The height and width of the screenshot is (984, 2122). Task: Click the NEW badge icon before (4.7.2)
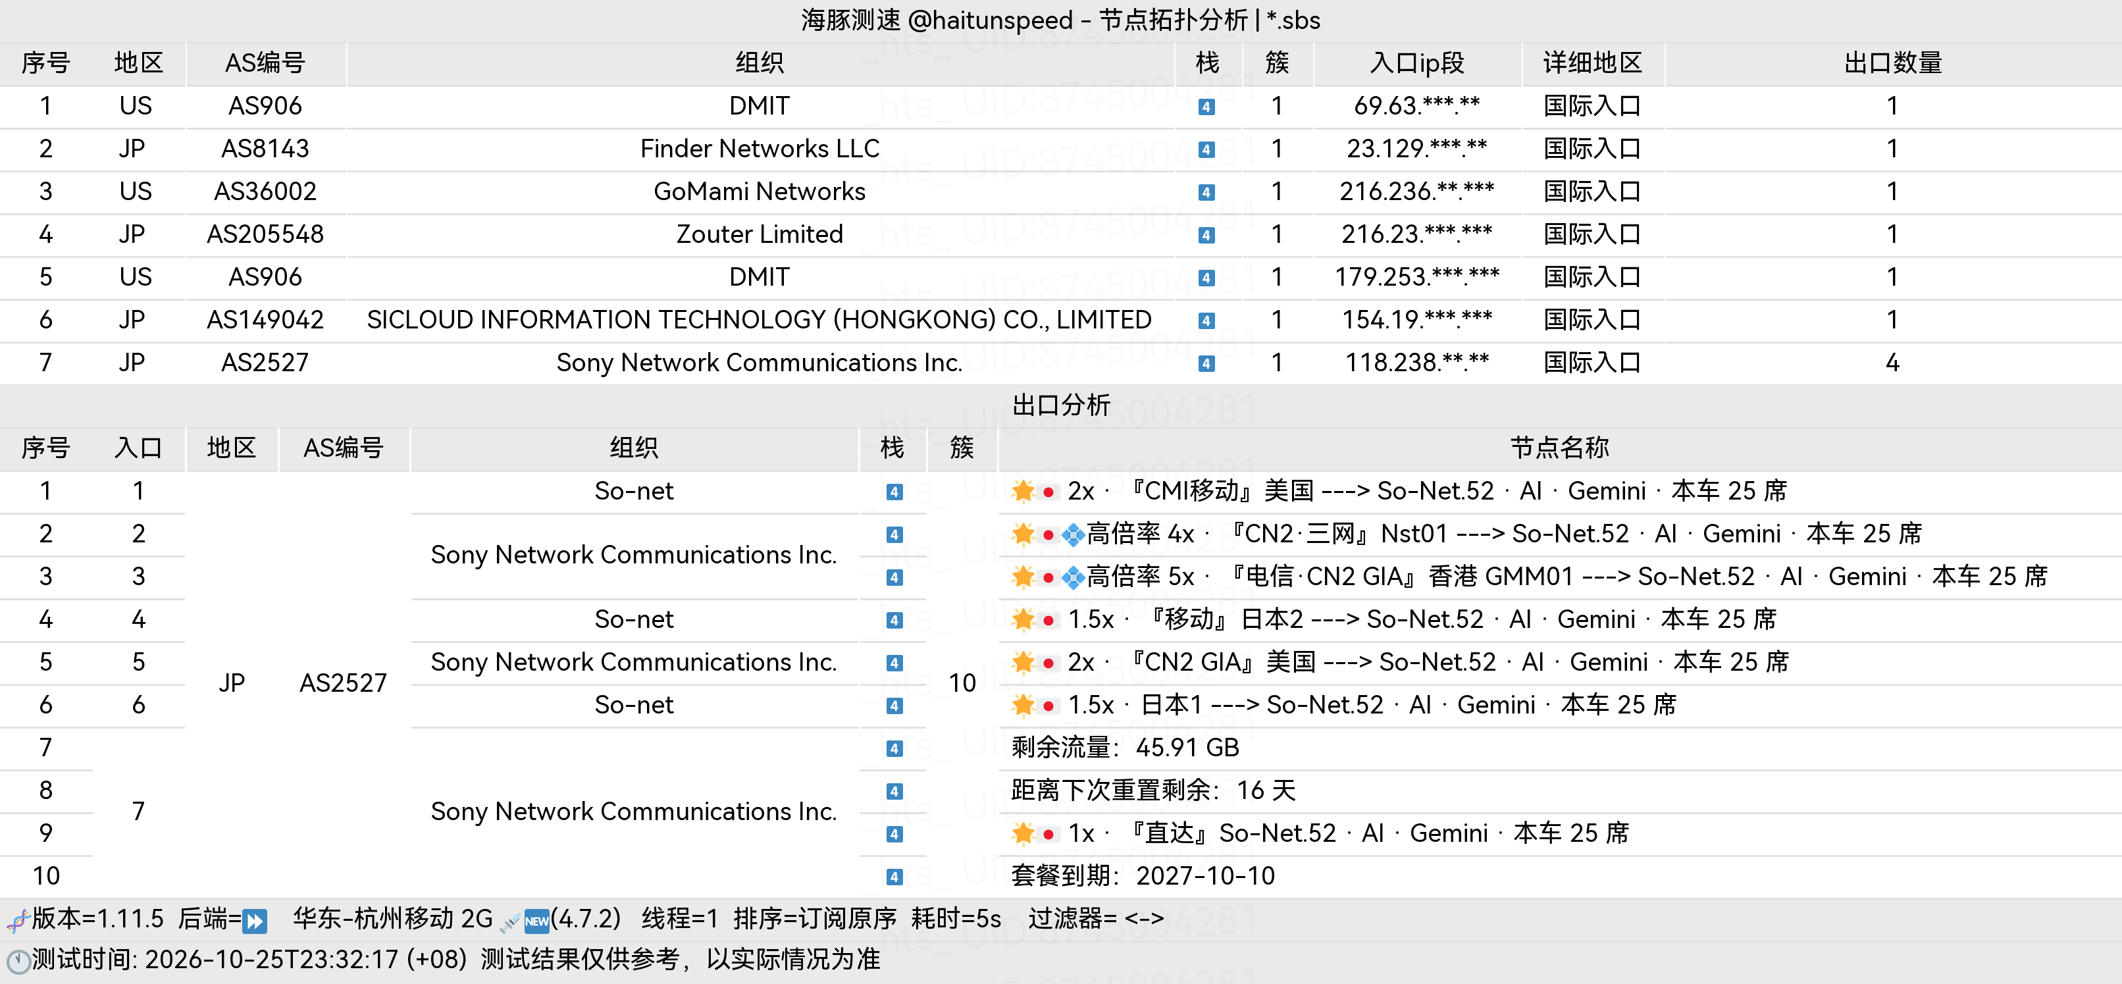(536, 921)
